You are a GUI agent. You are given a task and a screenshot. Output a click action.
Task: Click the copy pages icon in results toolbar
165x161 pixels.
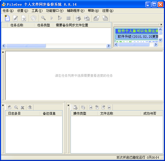tap(83, 107)
